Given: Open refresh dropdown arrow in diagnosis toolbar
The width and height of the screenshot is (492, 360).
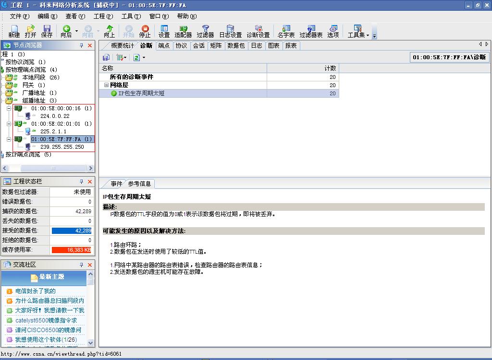Looking at the screenshot, I should pyautogui.click(x=143, y=58).
